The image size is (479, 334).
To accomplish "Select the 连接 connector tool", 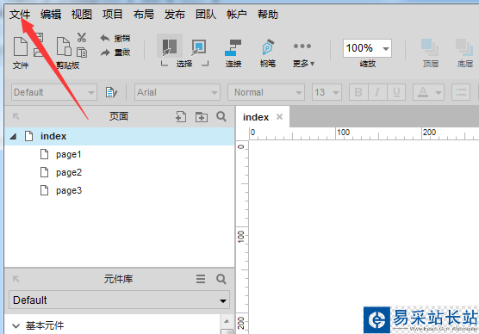I will click(233, 53).
